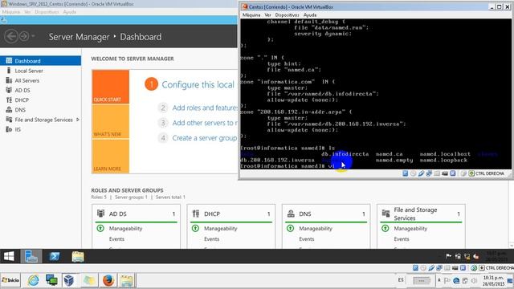
Task: Click the Dashboard sidebar icon
Action: pyautogui.click(x=9, y=61)
